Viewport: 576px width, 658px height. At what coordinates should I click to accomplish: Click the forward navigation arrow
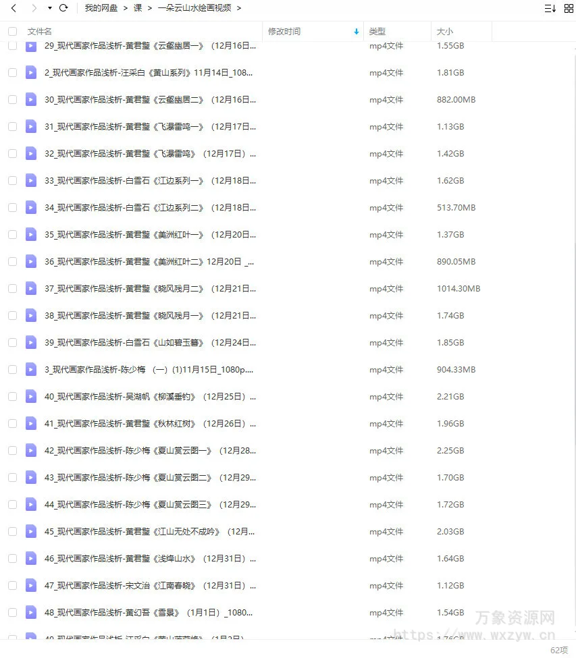tap(34, 8)
